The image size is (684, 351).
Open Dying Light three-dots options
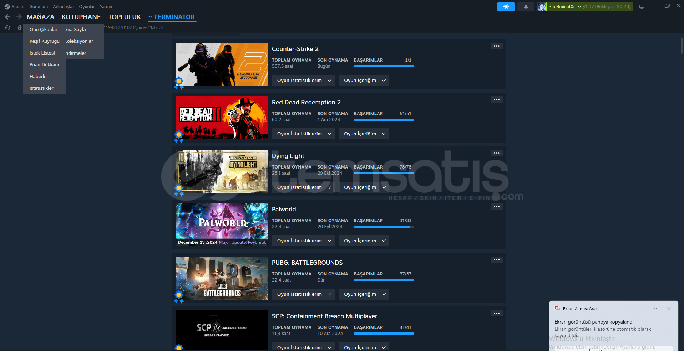pyautogui.click(x=496, y=153)
